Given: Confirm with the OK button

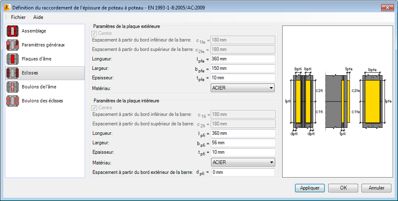Looking at the screenshot, I should 343,188.
